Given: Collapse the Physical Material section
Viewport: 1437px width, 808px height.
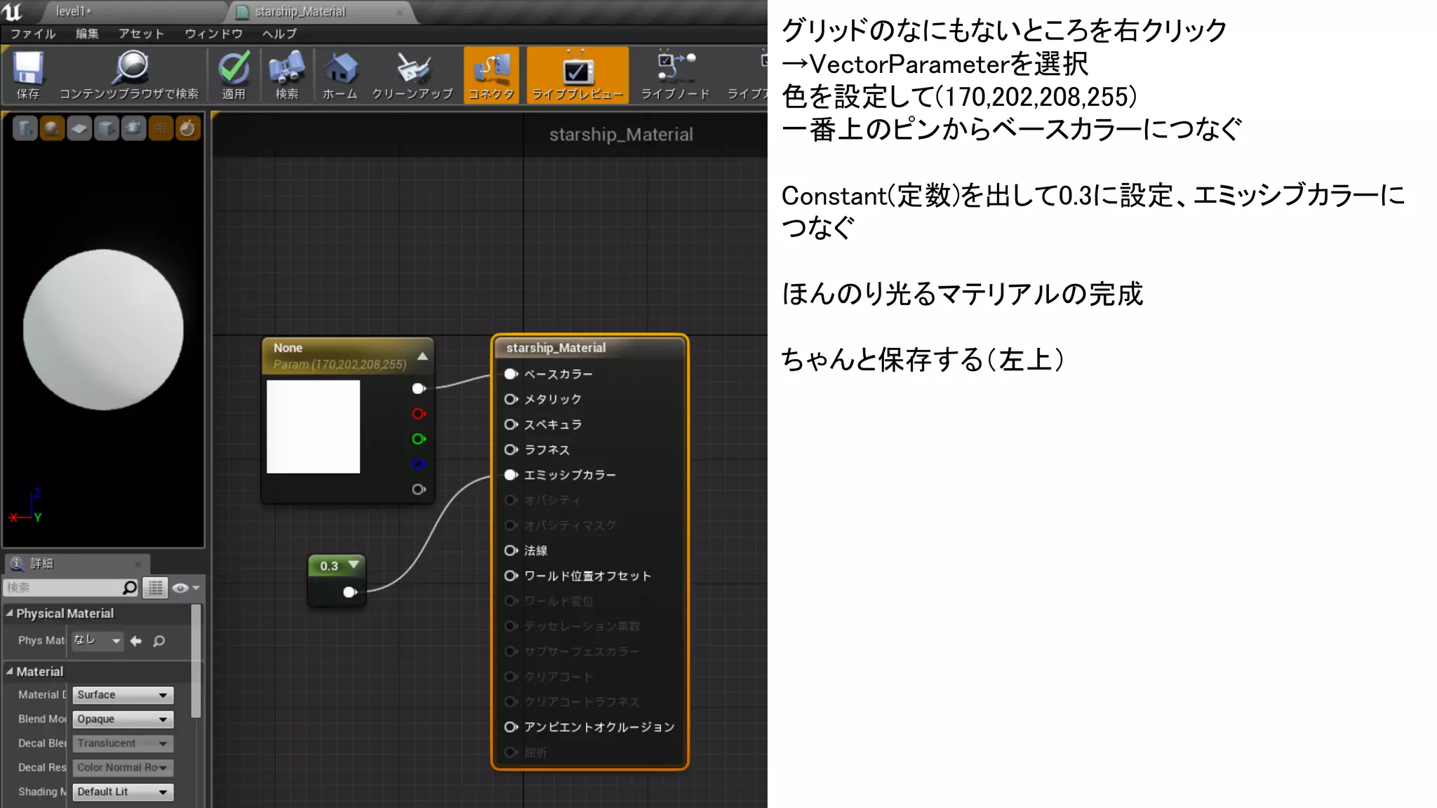Looking at the screenshot, I should pyautogui.click(x=10, y=613).
